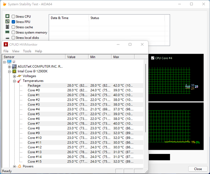Click the Package max value 42.0 °C
Viewport: 210px width, 174px height.
(118, 86)
